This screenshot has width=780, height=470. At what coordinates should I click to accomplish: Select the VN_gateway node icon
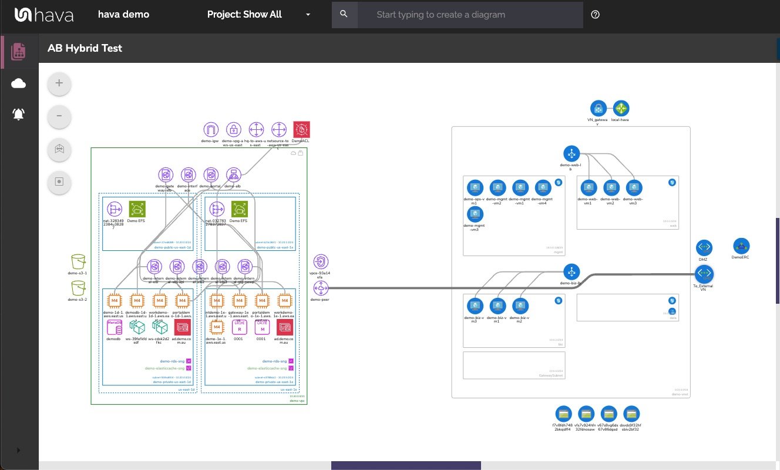tap(599, 108)
